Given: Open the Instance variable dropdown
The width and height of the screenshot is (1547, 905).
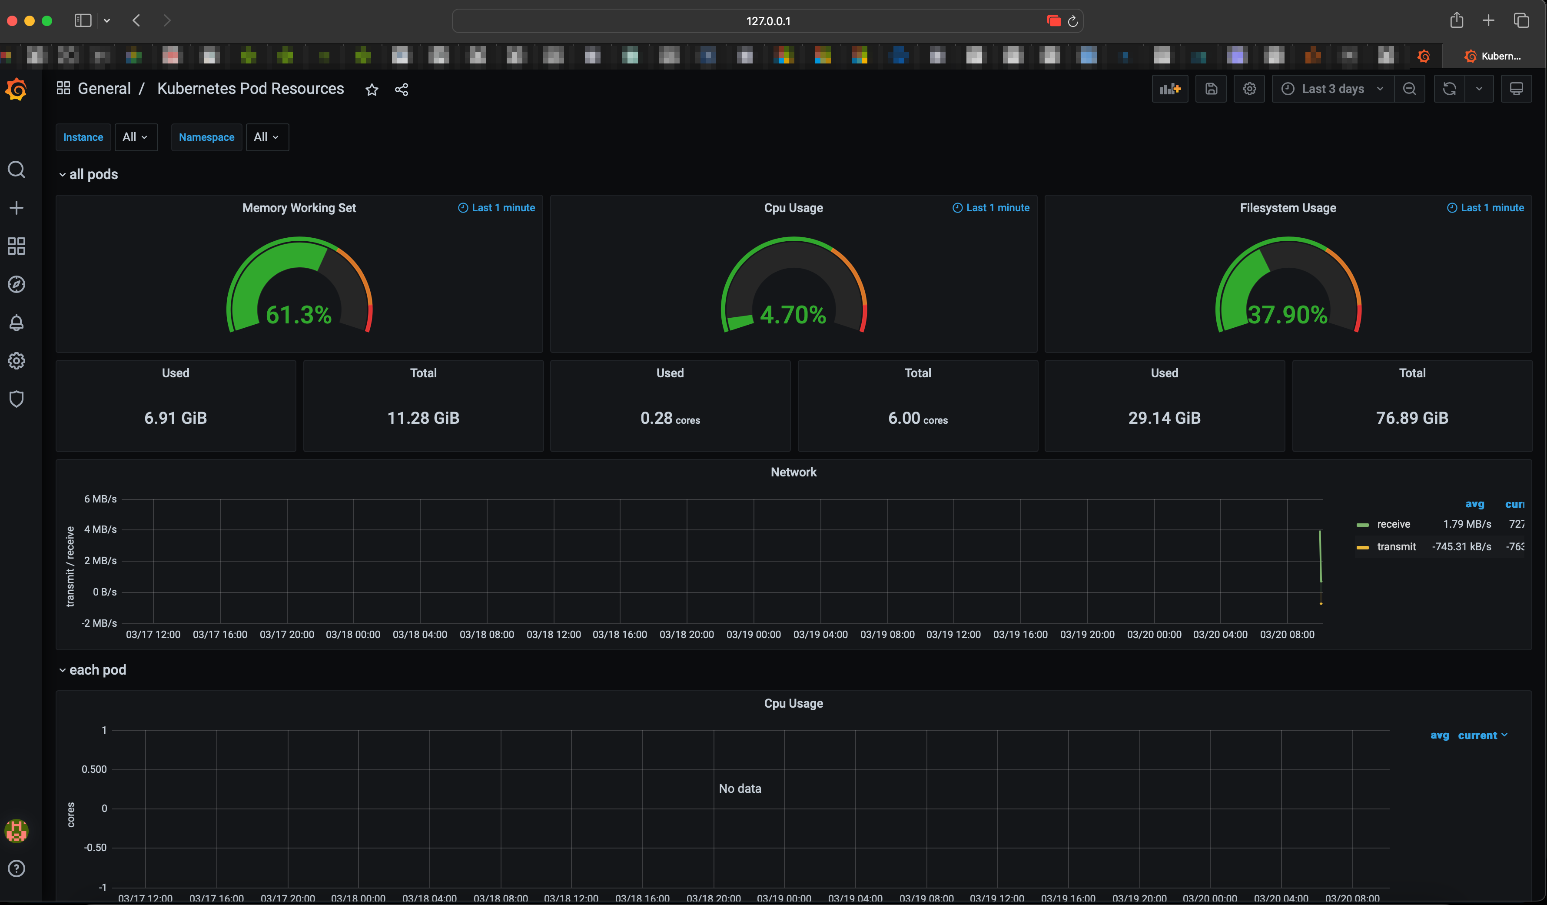Looking at the screenshot, I should click(136, 137).
